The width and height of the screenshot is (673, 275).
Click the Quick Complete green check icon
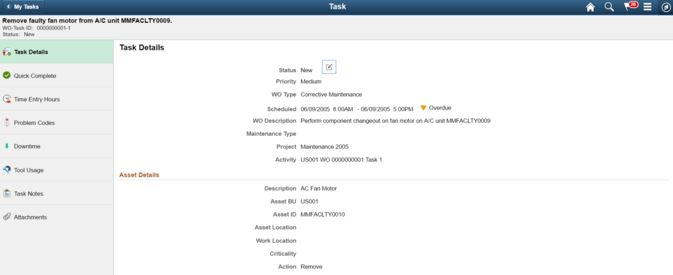point(7,75)
